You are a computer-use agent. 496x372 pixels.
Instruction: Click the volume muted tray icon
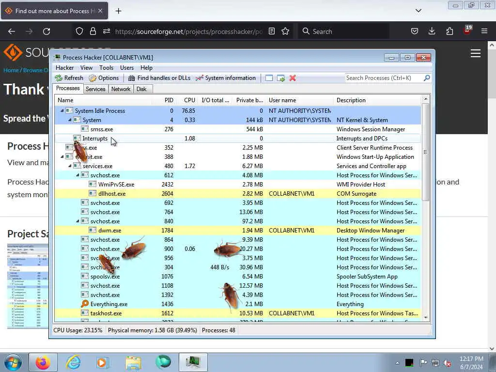tap(447, 363)
